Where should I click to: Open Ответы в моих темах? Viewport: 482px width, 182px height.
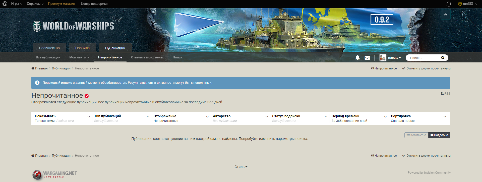coord(147,57)
